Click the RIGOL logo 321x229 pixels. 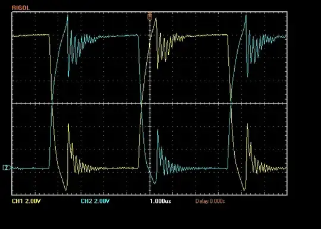(x=21, y=8)
